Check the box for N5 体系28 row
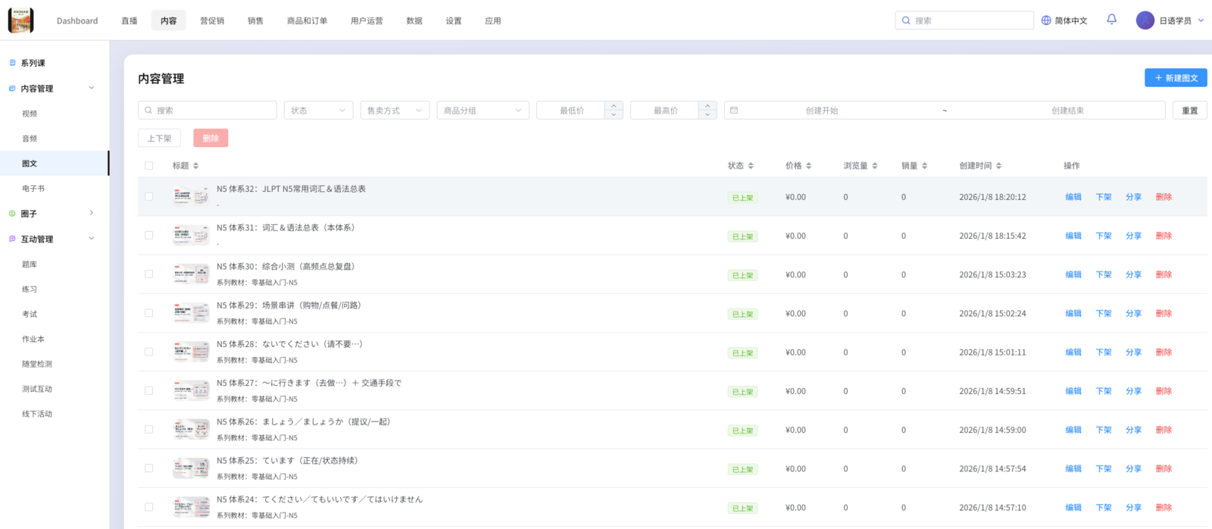This screenshot has width=1212, height=529. point(148,352)
